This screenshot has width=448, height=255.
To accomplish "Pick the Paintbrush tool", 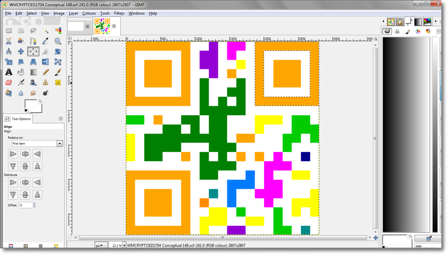I will tap(58, 72).
